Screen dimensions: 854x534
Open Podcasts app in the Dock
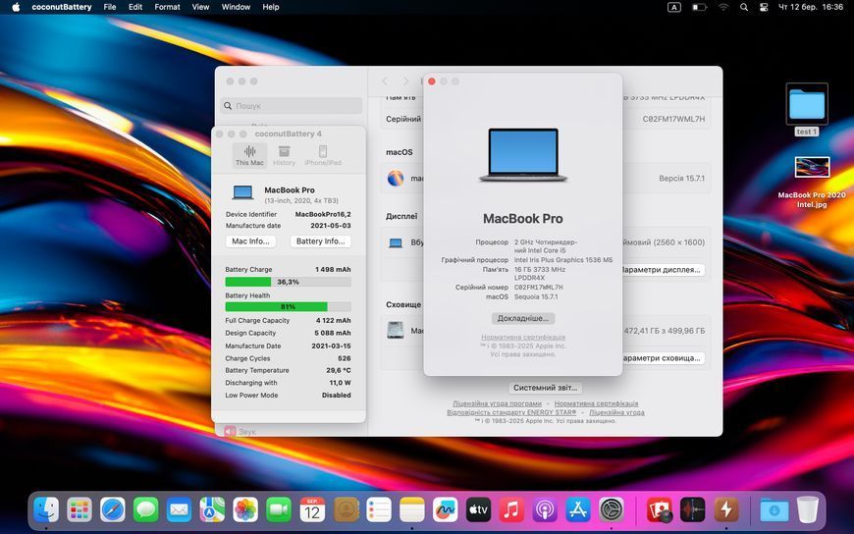(545, 510)
